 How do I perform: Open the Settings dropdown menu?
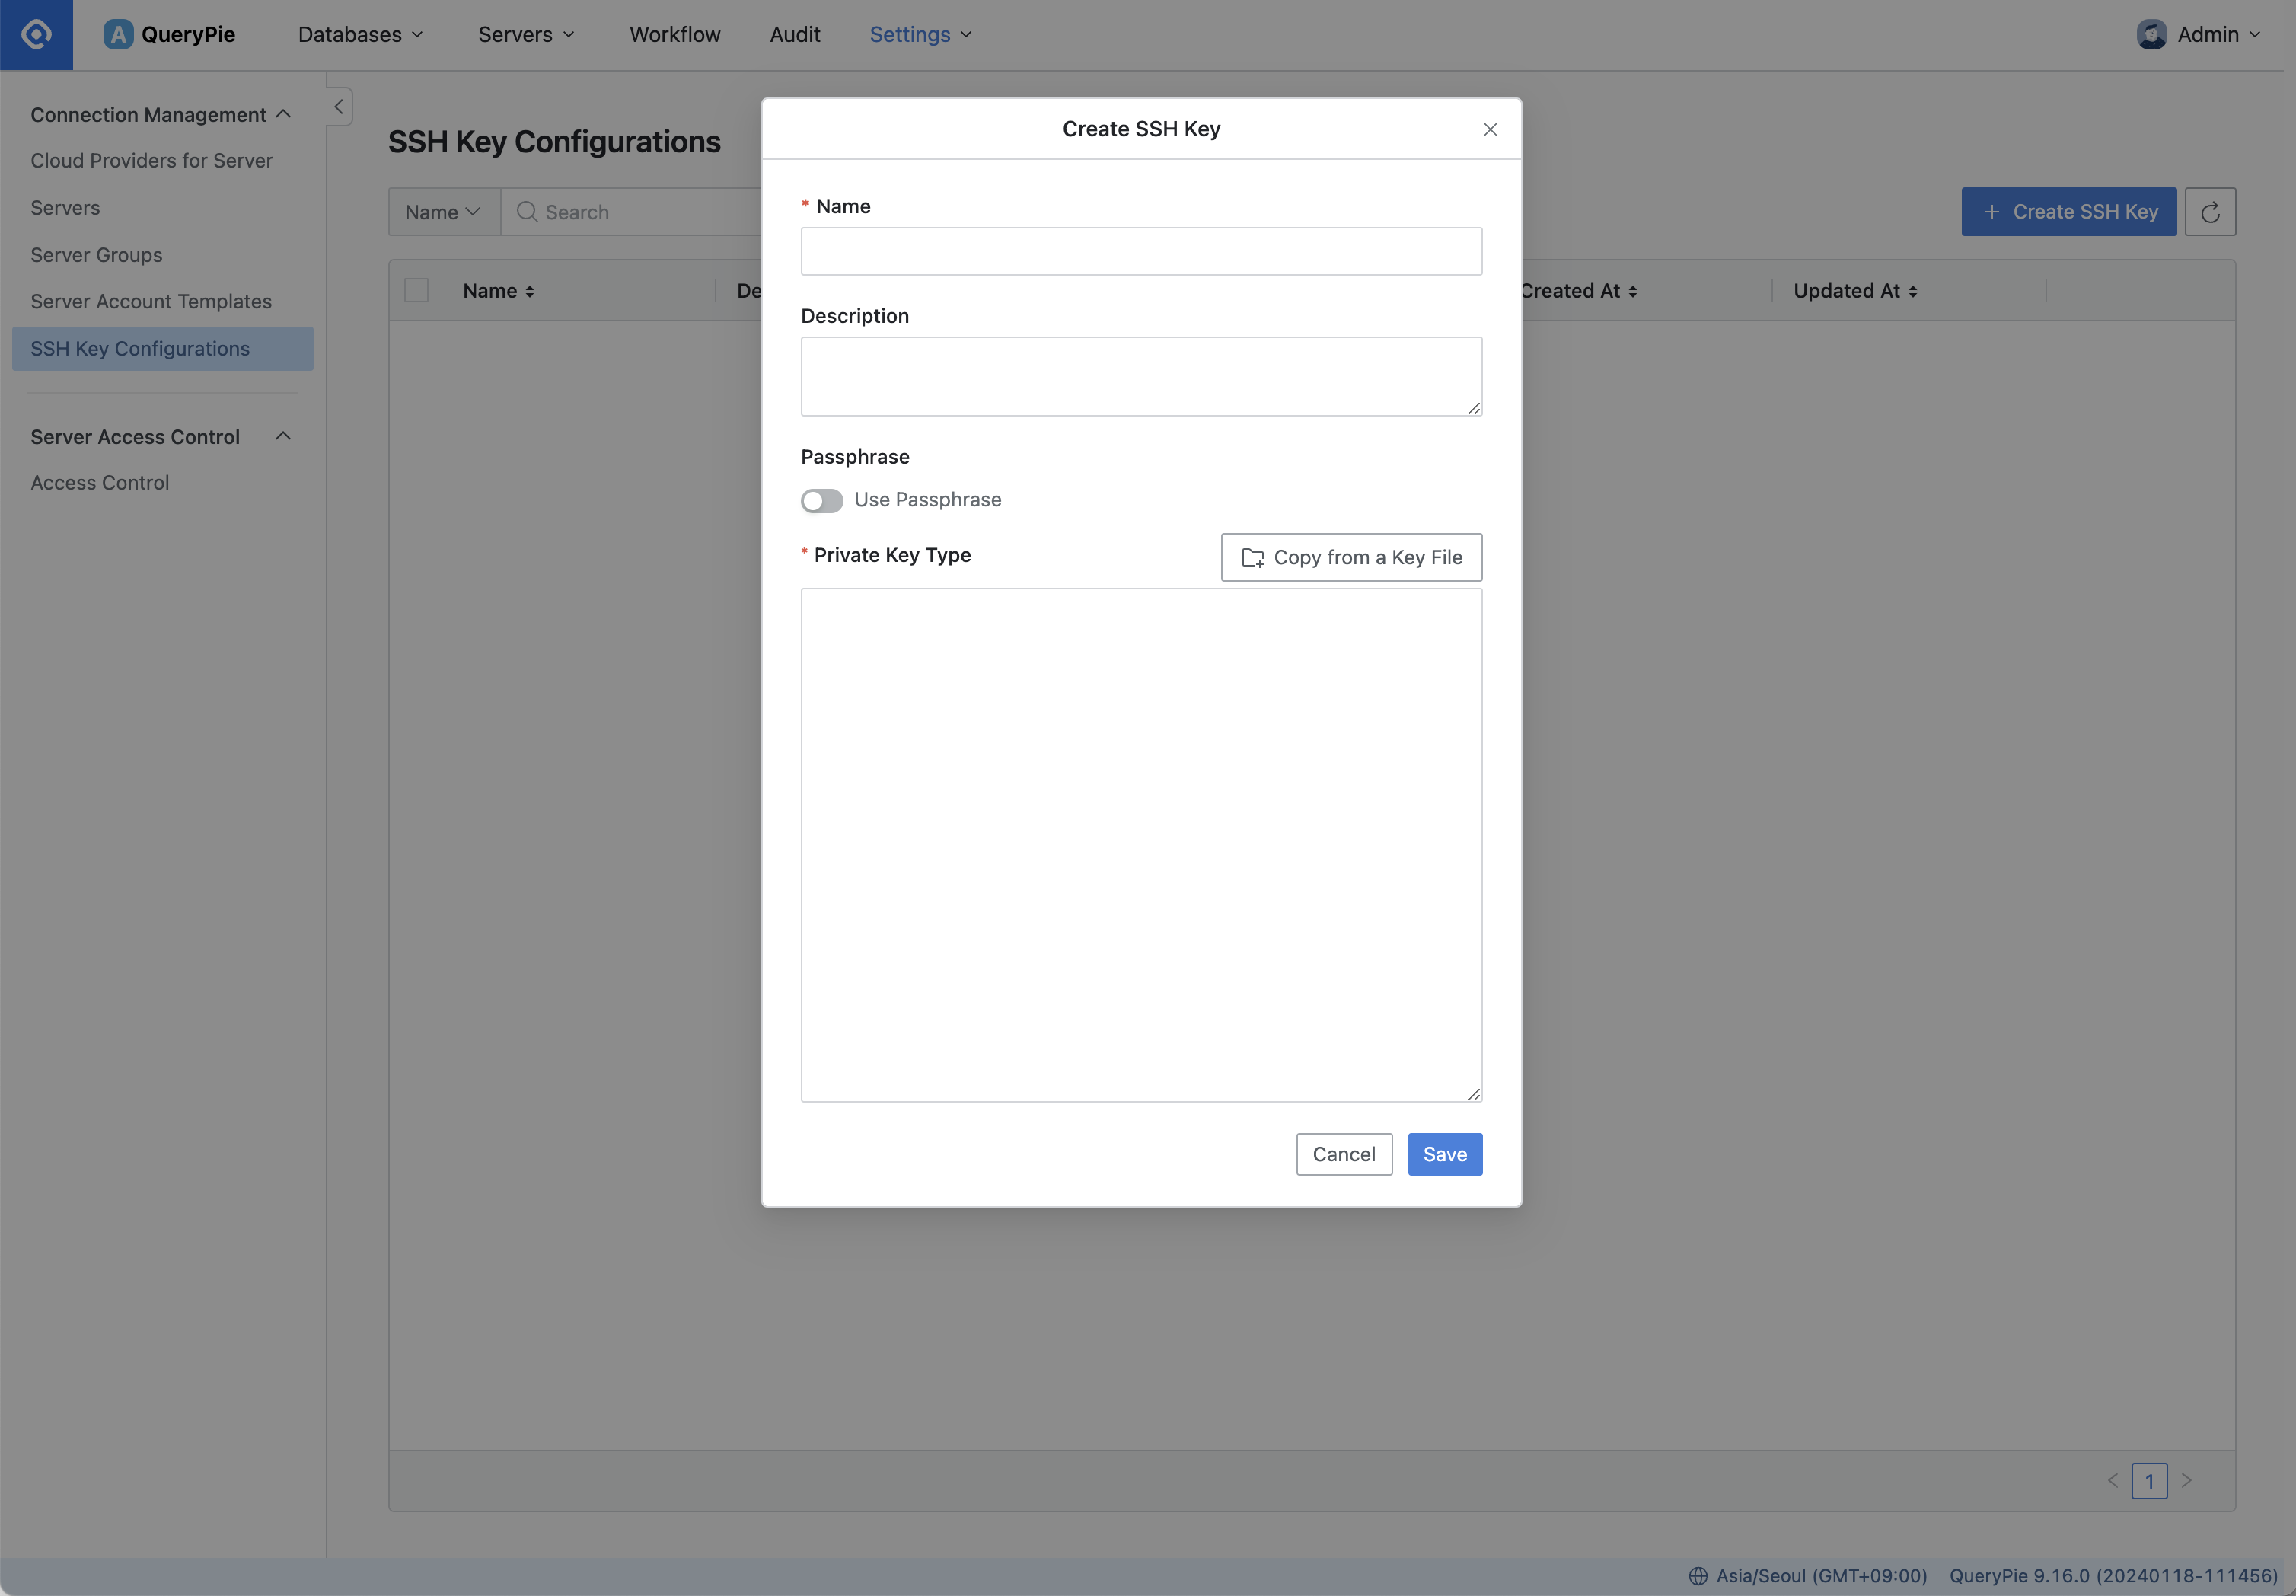[x=920, y=34]
